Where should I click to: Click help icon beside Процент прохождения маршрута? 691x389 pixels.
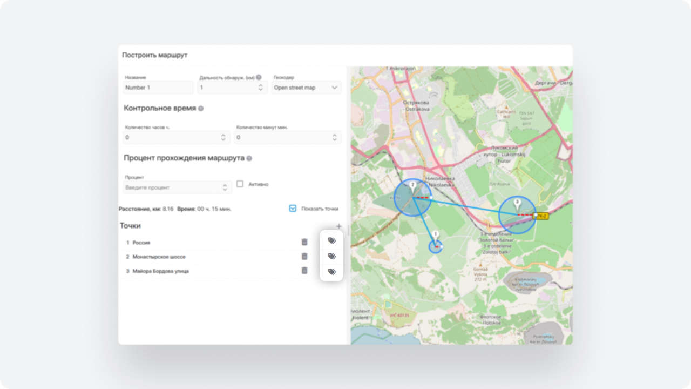click(x=249, y=159)
